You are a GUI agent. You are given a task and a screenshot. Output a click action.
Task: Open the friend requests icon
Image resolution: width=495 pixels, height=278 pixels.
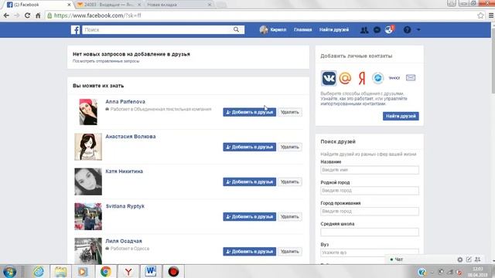364,30
